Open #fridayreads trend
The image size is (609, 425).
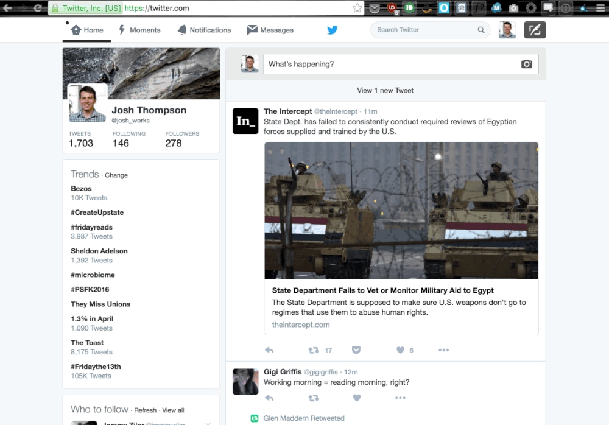point(92,227)
